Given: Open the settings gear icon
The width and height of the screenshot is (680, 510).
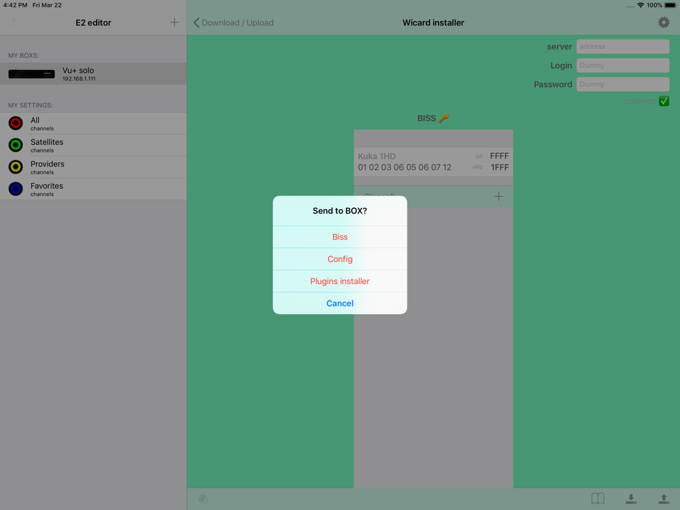Looking at the screenshot, I should coord(663,22).
